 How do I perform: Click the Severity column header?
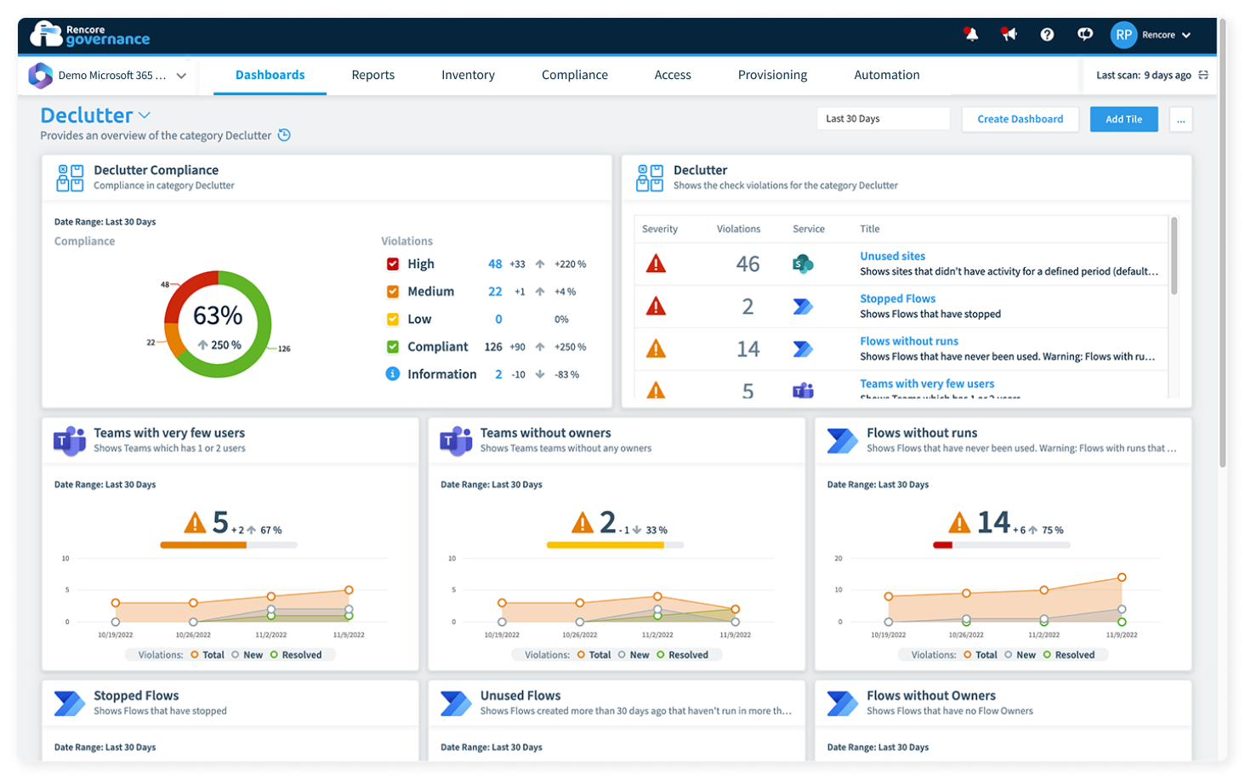(x=660, y=229)
